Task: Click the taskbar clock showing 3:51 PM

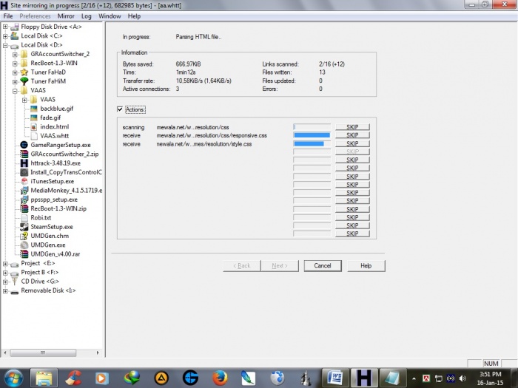Action: point(490,378)
